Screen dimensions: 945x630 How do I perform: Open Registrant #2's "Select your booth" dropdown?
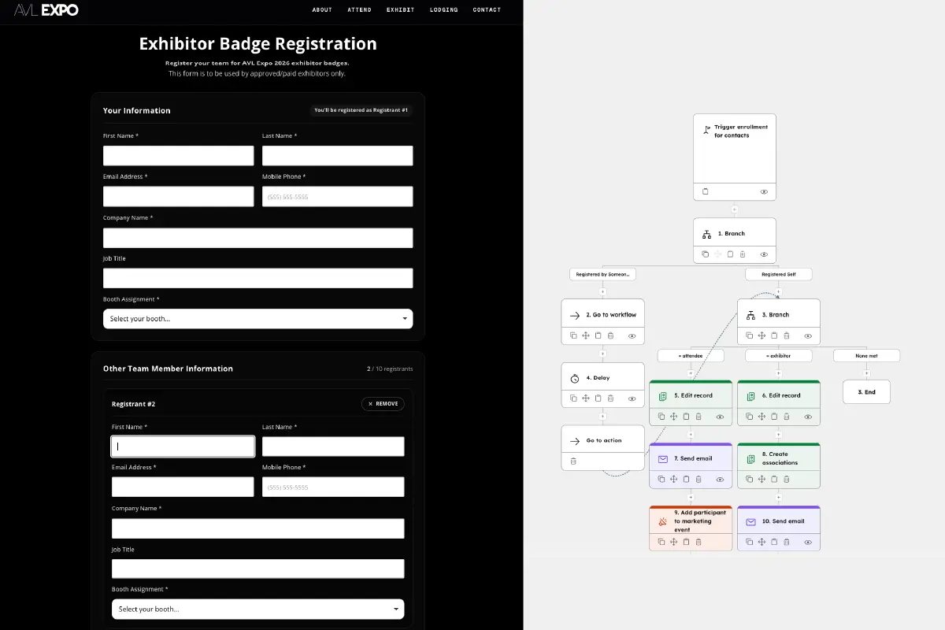coord(258,609)
